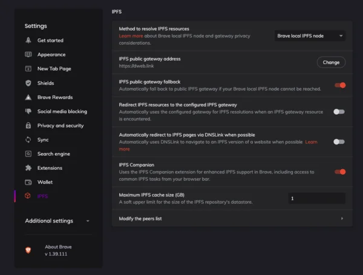The width and height of the screenshot is (363, 275).
Task: Go to Appearance settings
Action: click(x=51, y=54)
